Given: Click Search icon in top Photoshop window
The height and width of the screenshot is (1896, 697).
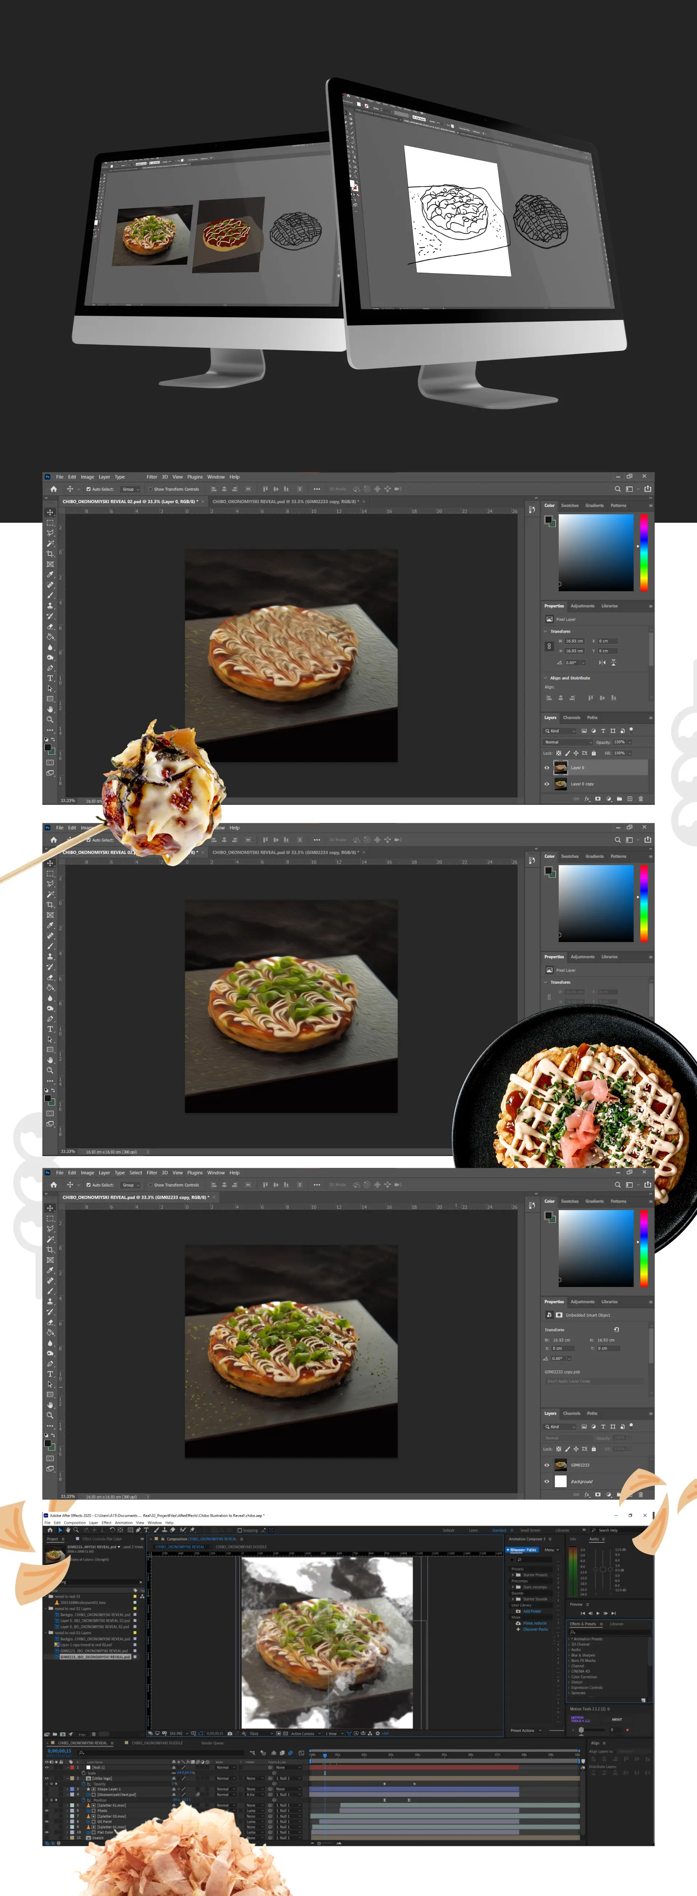Looking at the screenshot, I should pyautogui.click(x=617, y=489).
